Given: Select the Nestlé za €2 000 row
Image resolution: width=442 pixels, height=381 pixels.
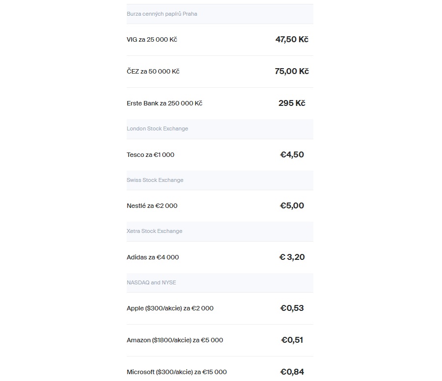Looking at the screenshot, I should point(220,205).
